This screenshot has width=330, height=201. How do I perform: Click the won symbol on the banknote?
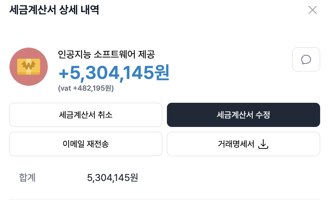coord(28,66)
